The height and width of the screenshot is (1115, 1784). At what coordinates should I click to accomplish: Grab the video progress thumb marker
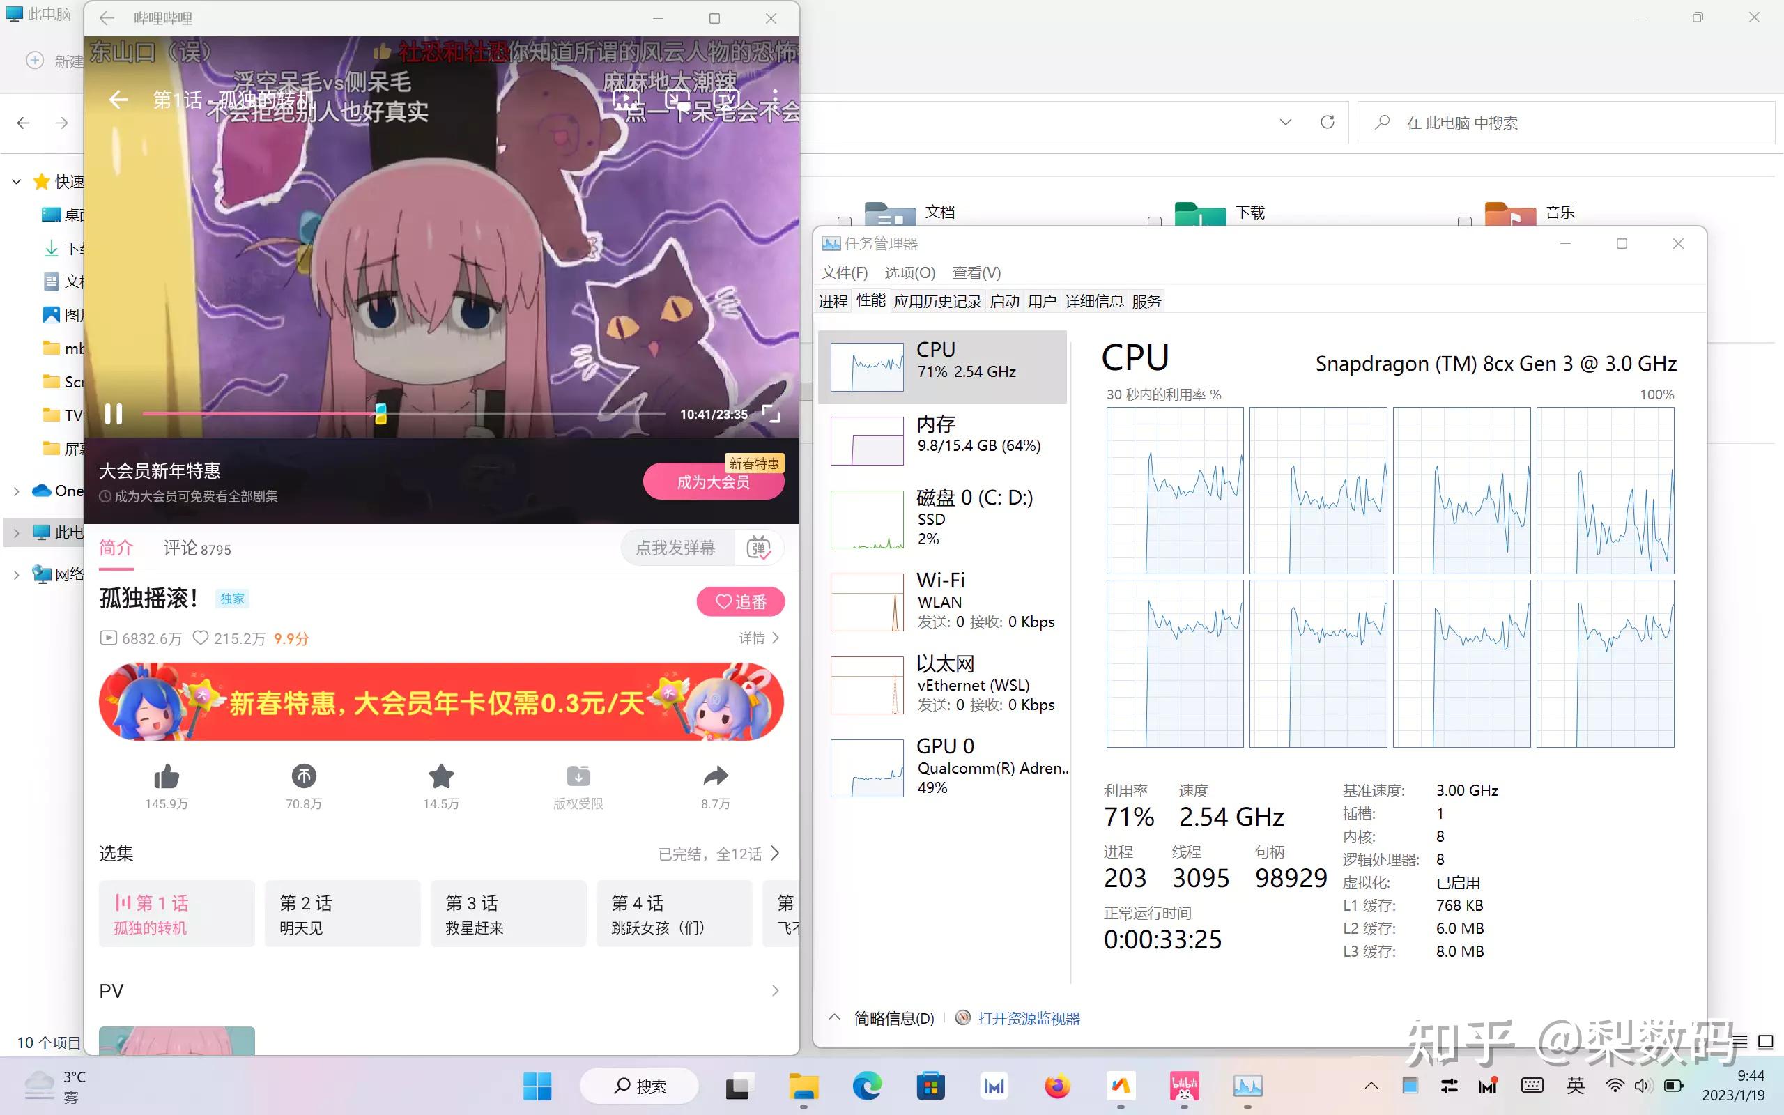point(380,414)
